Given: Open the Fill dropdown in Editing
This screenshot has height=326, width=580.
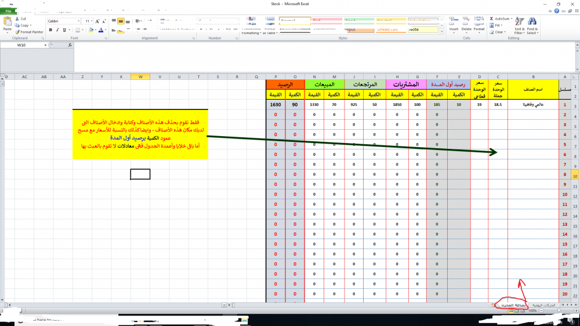Looking at the screenshot, I should (496, 25).
